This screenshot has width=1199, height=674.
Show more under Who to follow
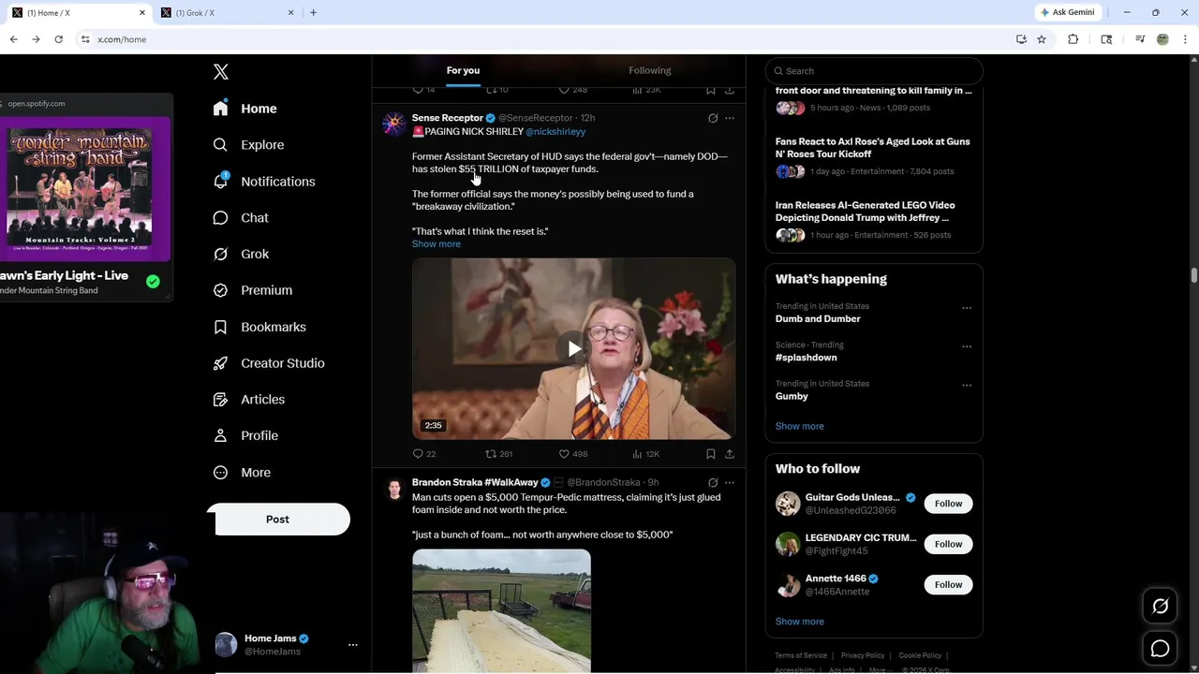pos(800,622)
